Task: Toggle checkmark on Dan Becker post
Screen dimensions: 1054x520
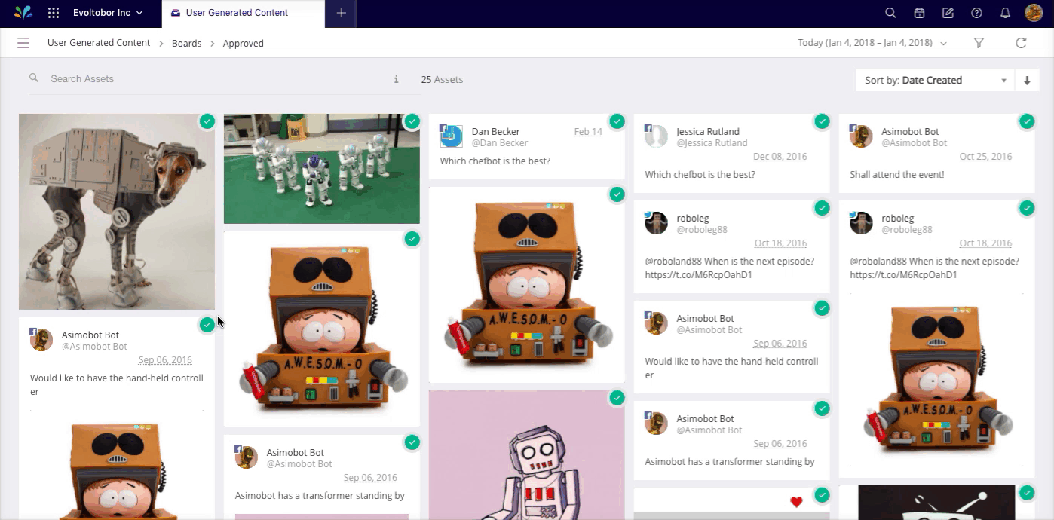Action: click(x=617, y=121)
